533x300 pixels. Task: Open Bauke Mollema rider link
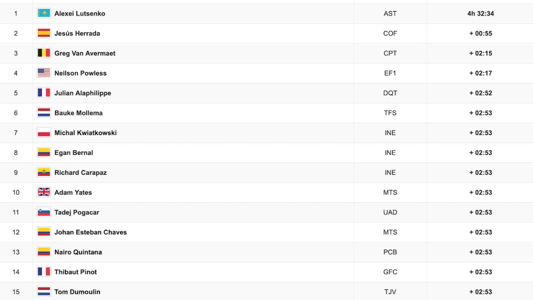tap(78, 113)
